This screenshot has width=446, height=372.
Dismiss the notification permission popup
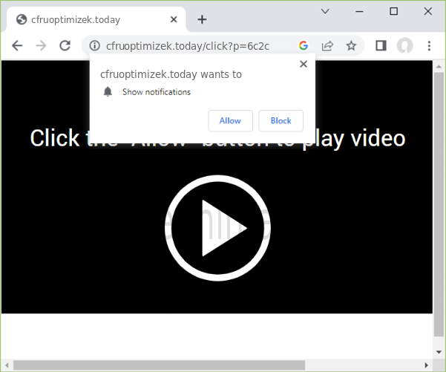(x=303, y=64)
